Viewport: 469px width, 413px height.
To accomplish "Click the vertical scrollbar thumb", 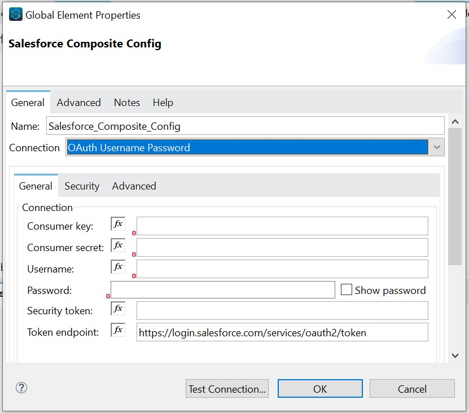I will tap(455, 196).
